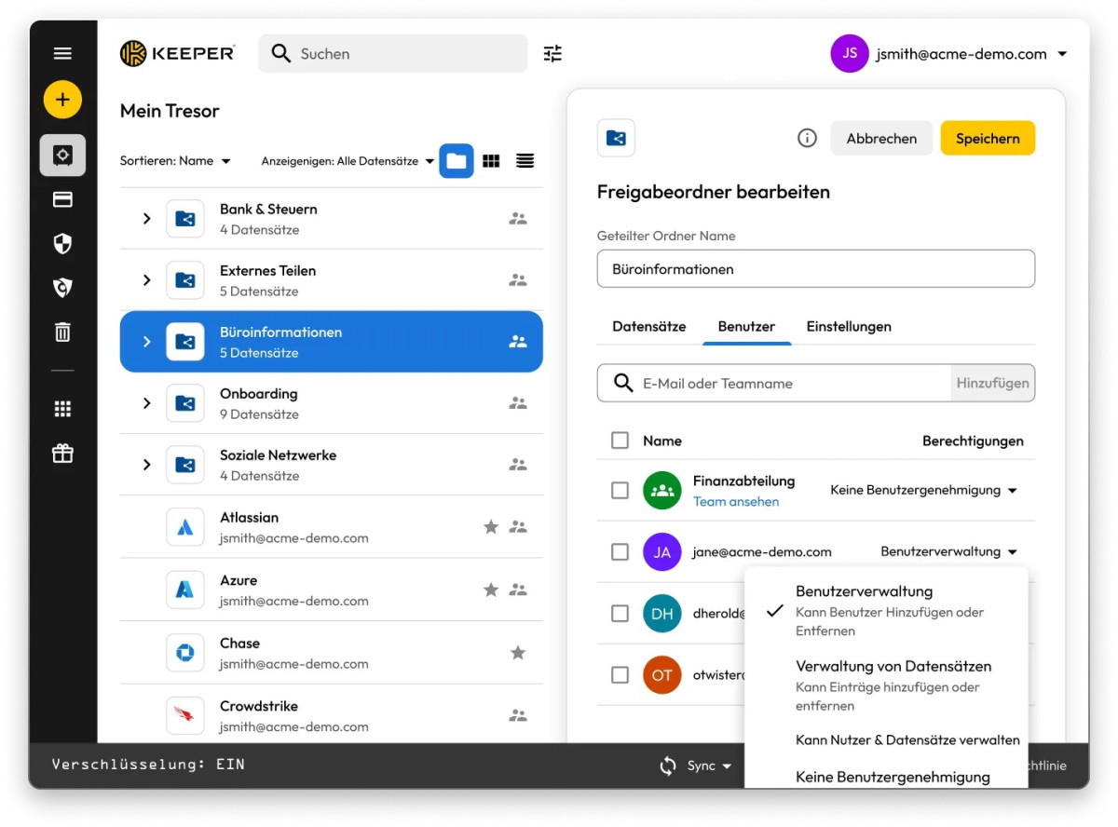Open the vault icon in sidebar
The image size is (1118, 827).
click(x=62, y=156)
